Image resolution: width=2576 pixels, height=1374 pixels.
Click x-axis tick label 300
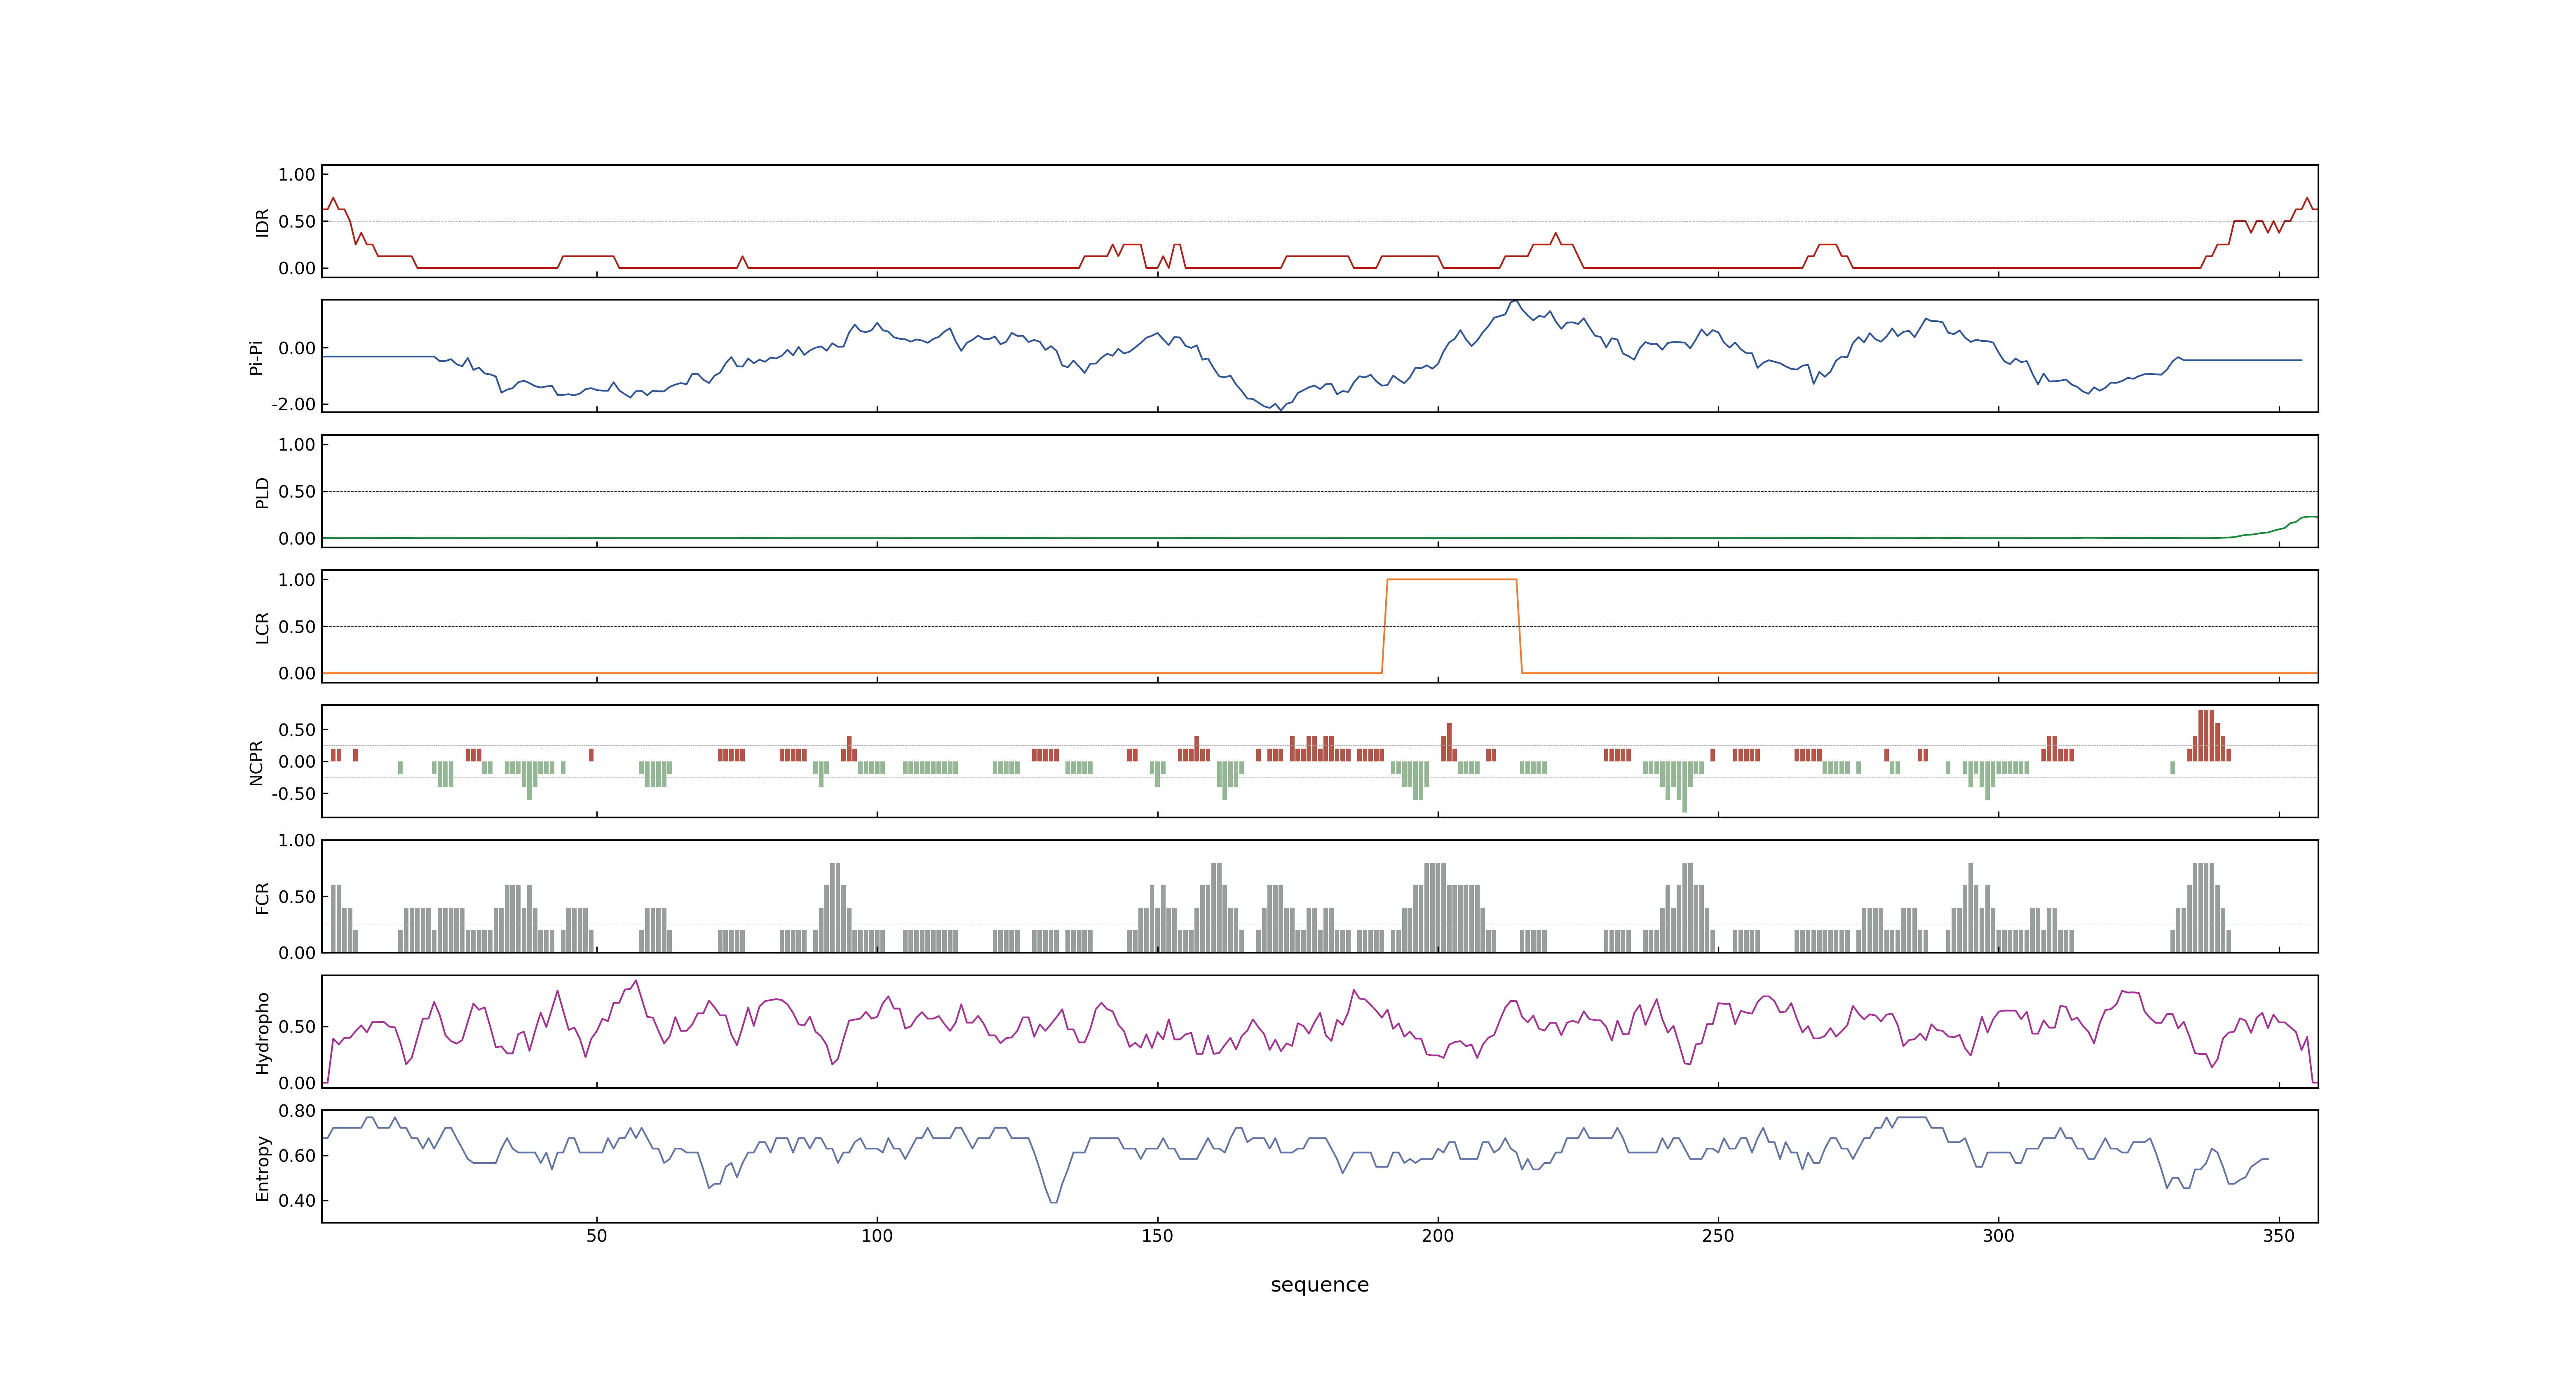pos(1999,1236)
